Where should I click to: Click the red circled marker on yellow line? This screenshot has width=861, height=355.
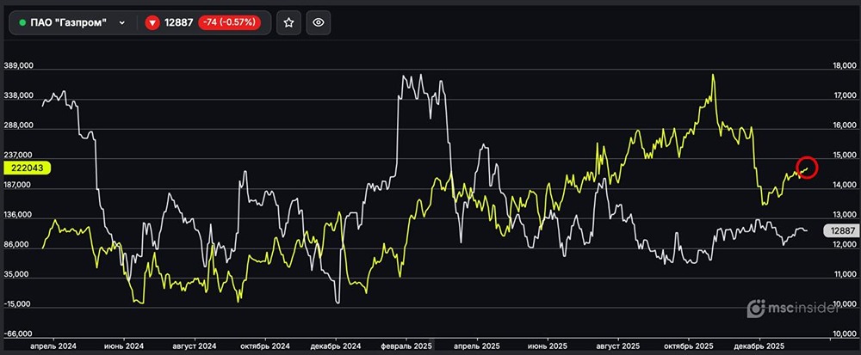[x=807, y=168]
